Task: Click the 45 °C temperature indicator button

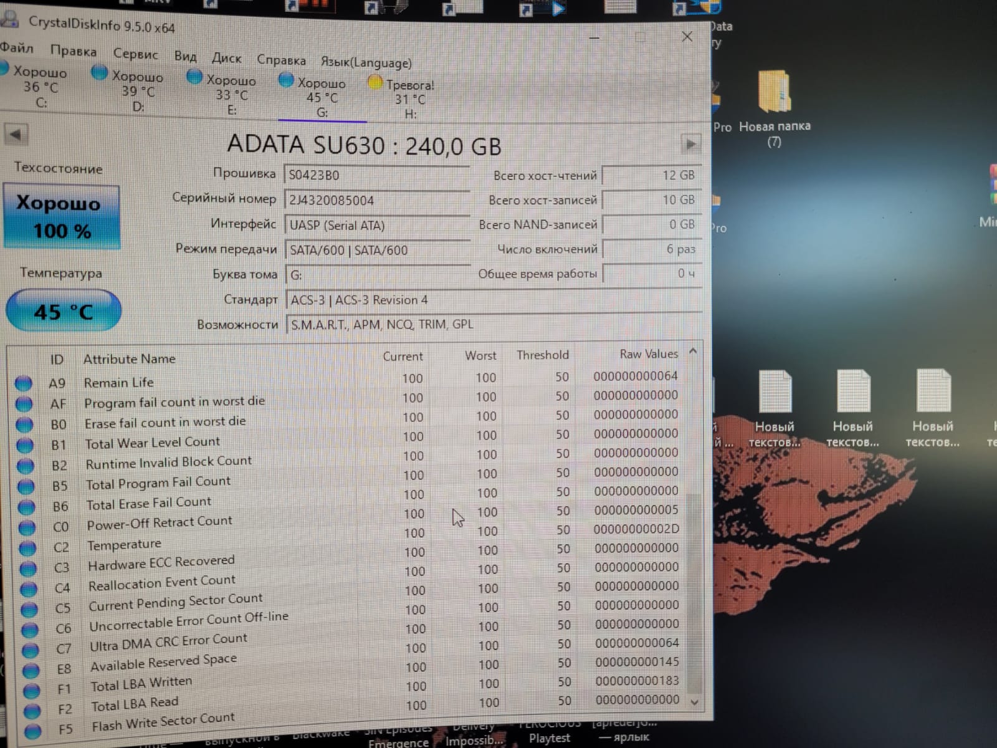Action: point(64,310)
